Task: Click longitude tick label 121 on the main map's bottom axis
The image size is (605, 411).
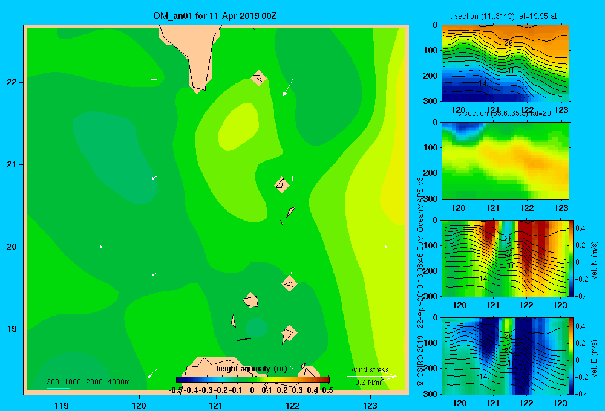Action: click(216, 405)
